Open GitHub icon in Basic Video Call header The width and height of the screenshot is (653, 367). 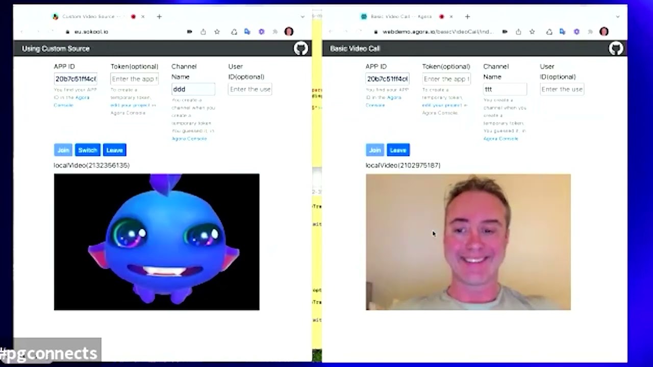click(616, 48)
